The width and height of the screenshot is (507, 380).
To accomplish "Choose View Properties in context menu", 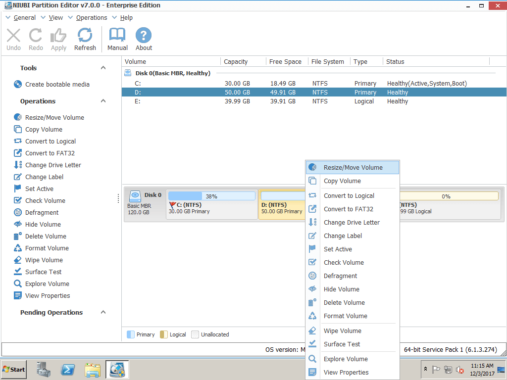I will tap(353, 373).
